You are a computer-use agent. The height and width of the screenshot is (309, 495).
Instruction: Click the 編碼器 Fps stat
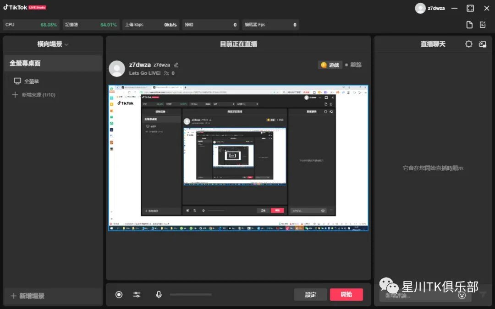click(270, 25)
